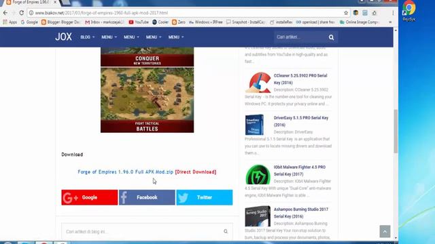This screenshot has width=435, height=244.
Task: Open the Forge of Empires 1.96.0 zip link
Action: pyautogui.click(x=125, y=171)
